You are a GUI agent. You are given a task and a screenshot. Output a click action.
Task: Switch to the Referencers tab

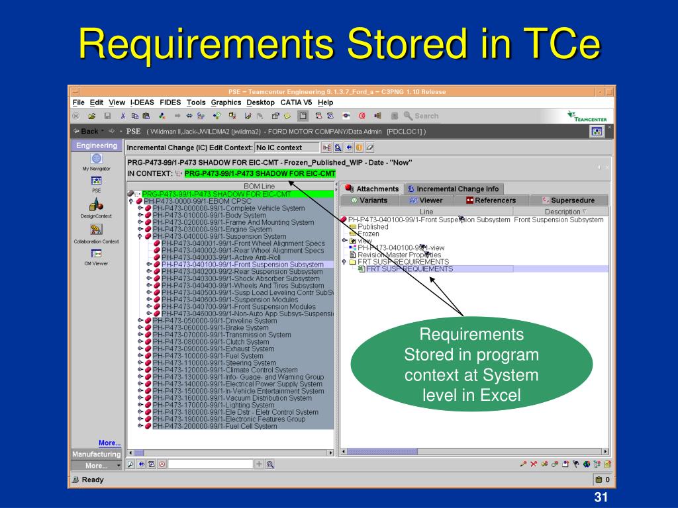(491, 200)
